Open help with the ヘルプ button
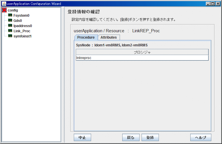This screenshot has height=144, width=222. (x=201, y=137)
